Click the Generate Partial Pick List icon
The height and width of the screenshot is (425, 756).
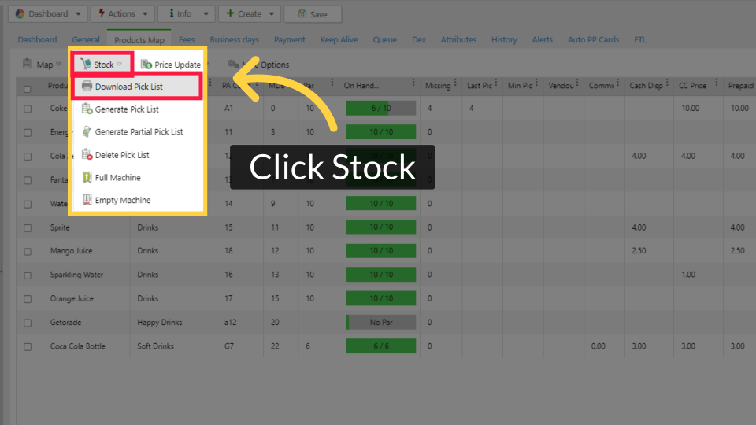(x=87, y=131)
